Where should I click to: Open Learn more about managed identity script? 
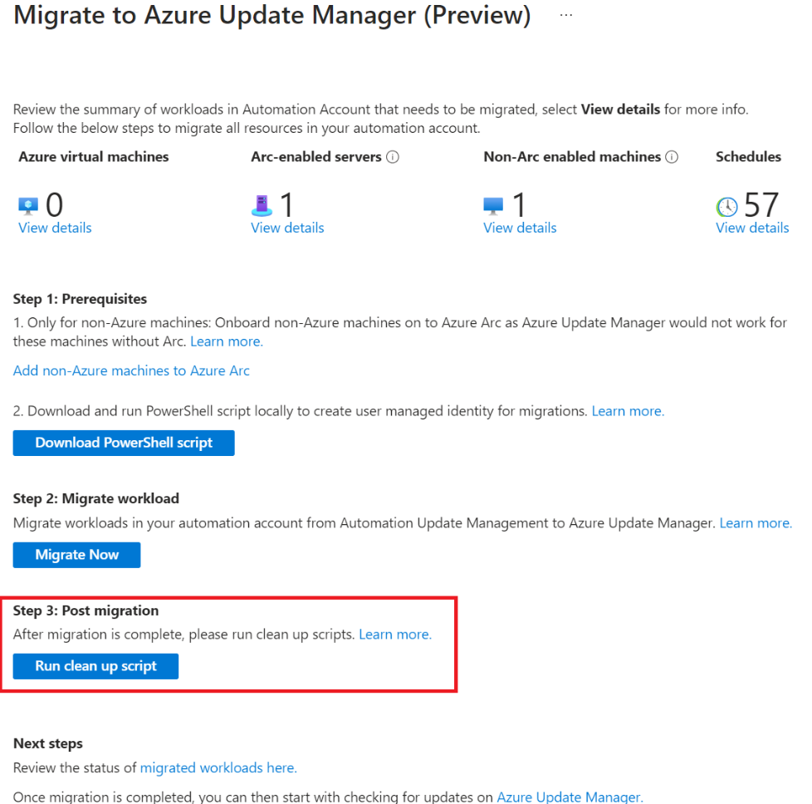pyautogui.click(x=629, y=411)
